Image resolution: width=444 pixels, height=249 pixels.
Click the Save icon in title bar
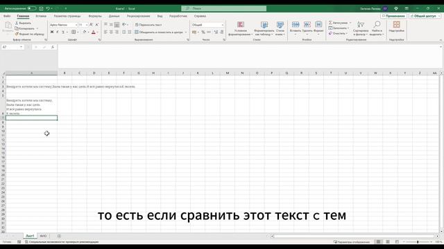pyautogui.click(x=42, y=8)
